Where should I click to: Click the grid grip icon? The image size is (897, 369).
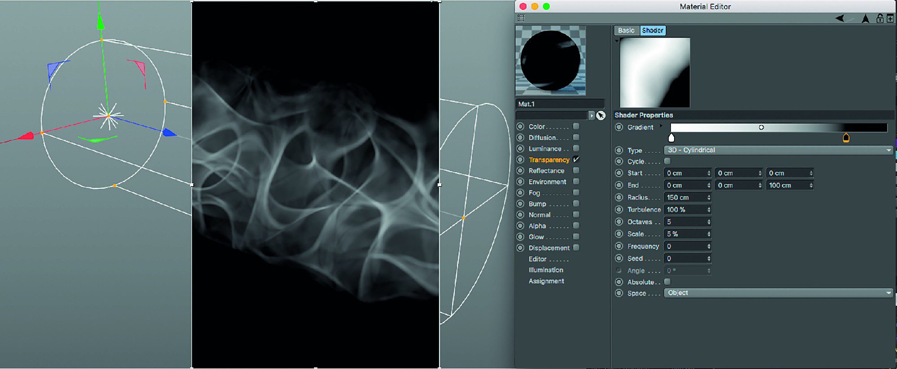point(521,18)
